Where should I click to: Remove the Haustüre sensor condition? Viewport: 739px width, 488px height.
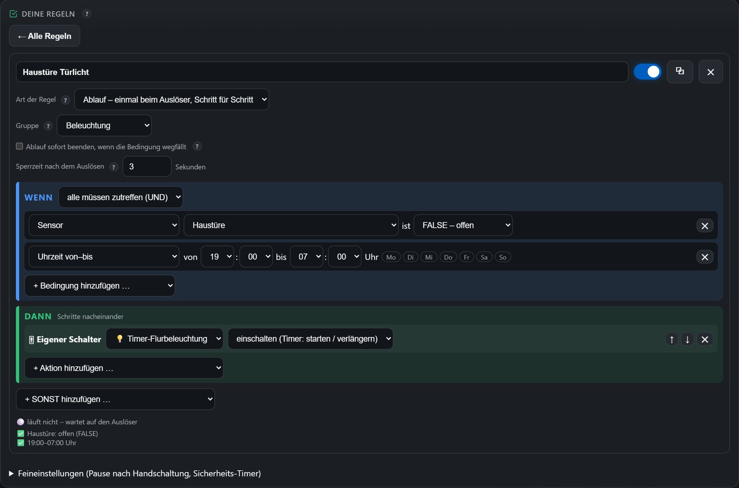tap(705, 226)
